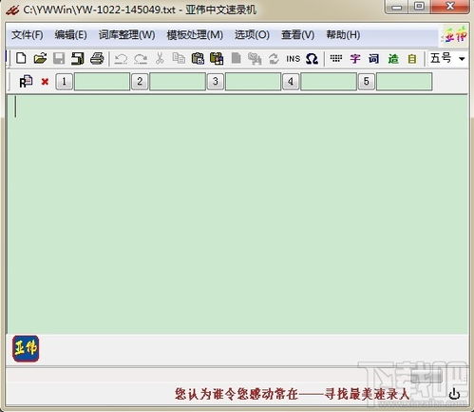The image size is (474, 412).
Task: Click the numbered button 4
Action: [291, 82]
